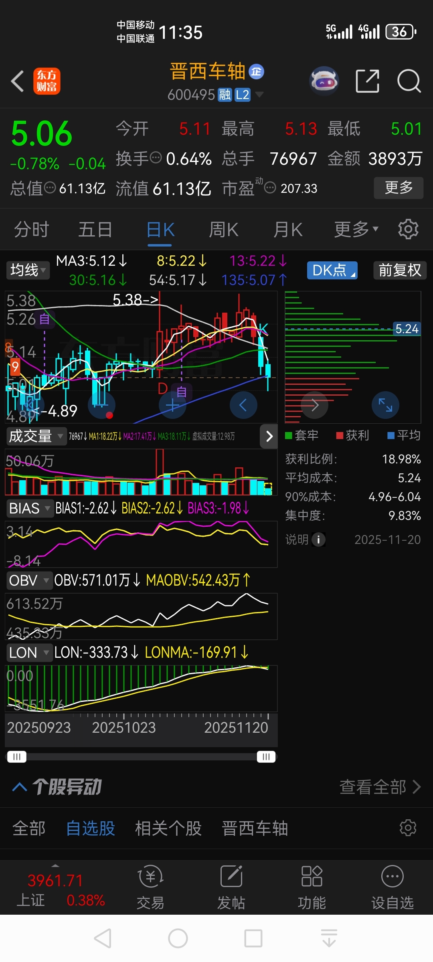Viewport: 433px width, 962px height.
Task: Tap 设自选 add to watchlist
Action: click(x=392, y=887)
